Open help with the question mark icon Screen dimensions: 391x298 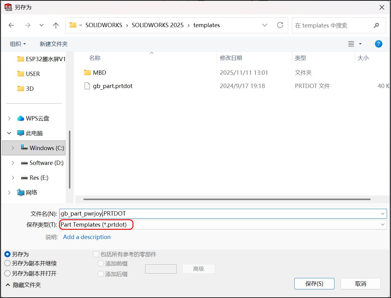coord(379,44)
